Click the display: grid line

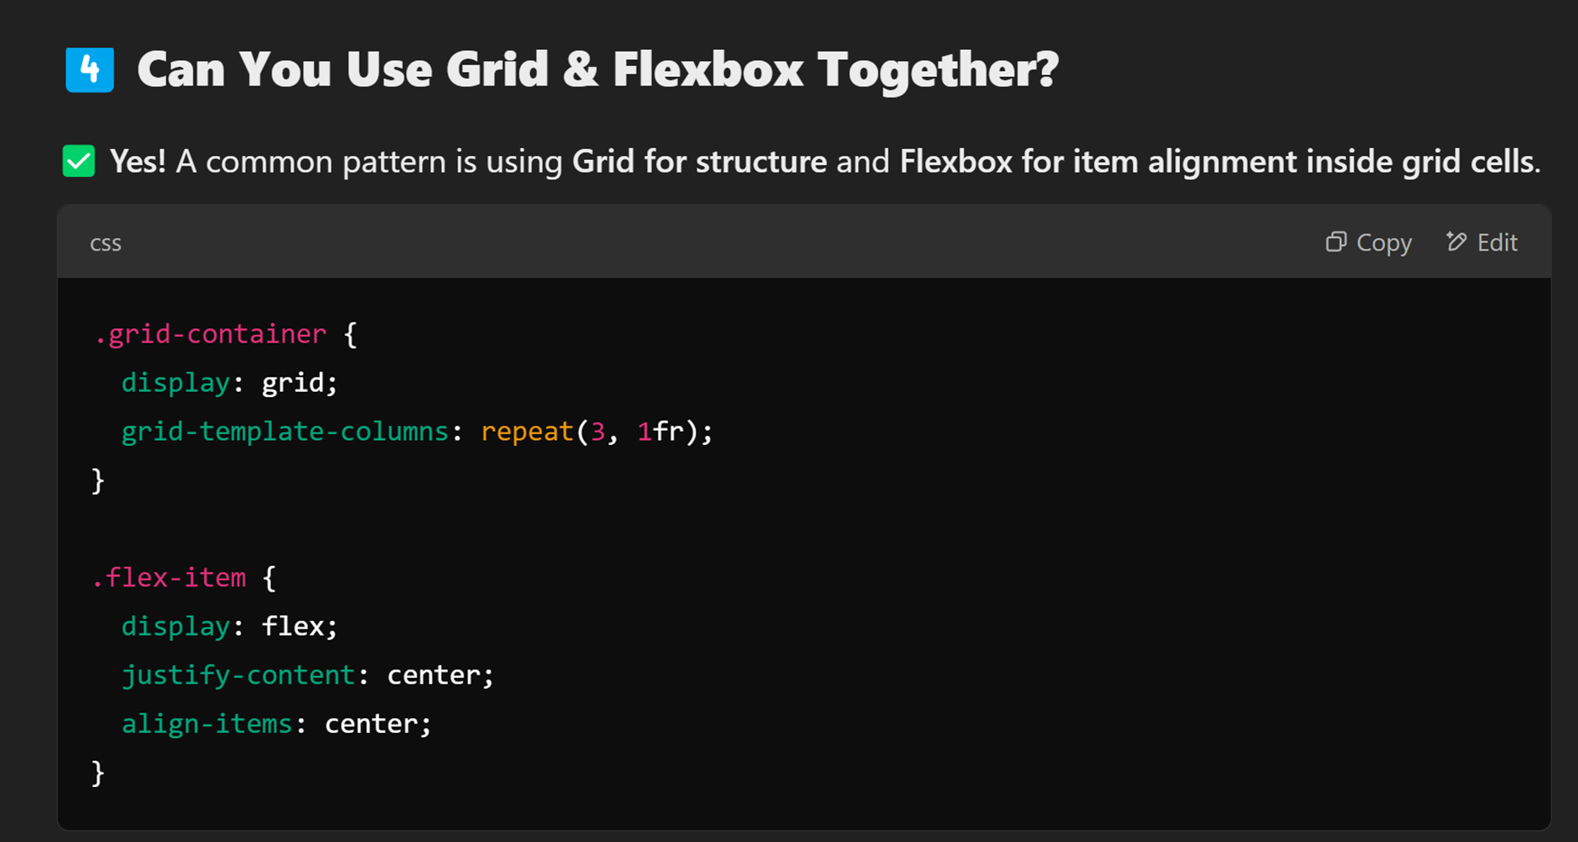tap(229, 383)
